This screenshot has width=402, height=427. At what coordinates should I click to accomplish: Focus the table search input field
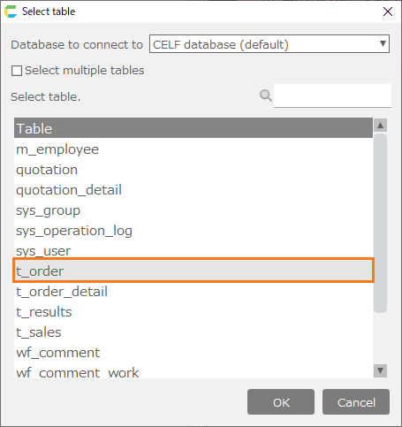tap(332, 95)
